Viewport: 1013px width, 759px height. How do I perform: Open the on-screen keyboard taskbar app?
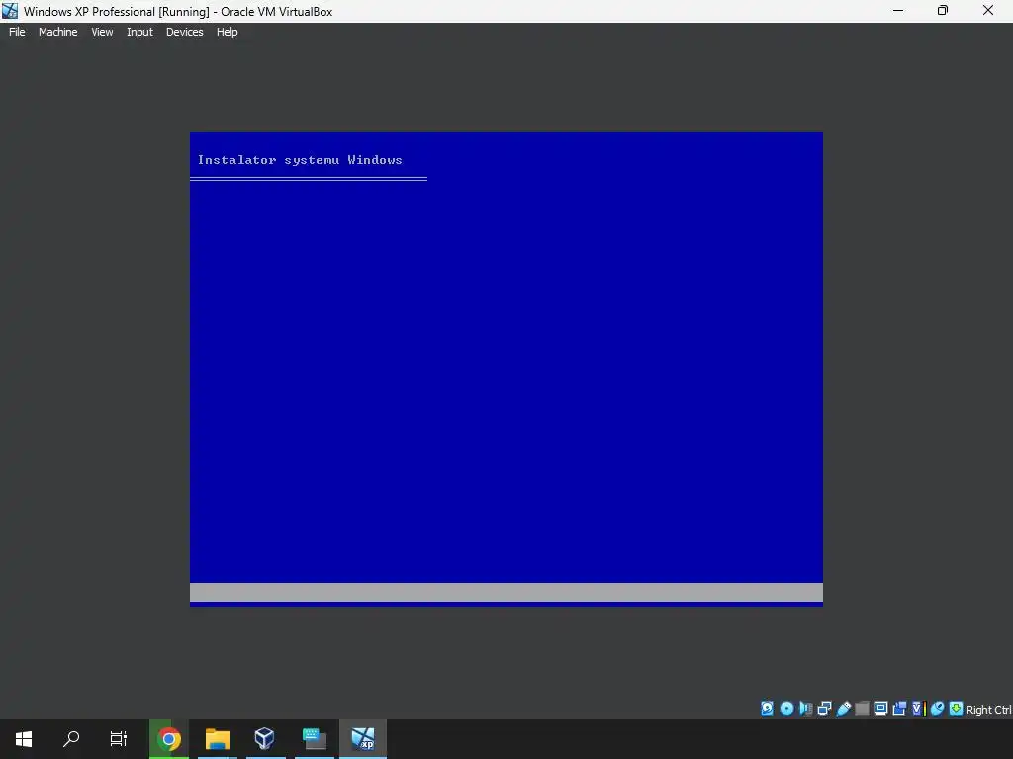pos(314,739)
